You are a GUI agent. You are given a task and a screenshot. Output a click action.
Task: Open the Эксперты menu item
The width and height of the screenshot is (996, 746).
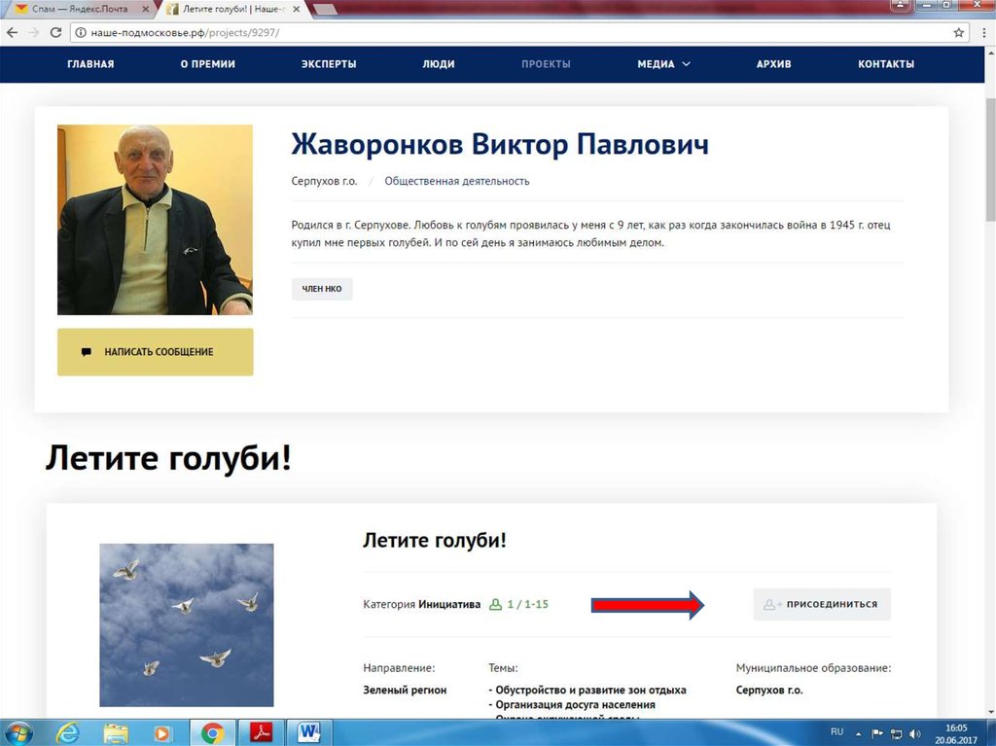(x=329, y=64)
